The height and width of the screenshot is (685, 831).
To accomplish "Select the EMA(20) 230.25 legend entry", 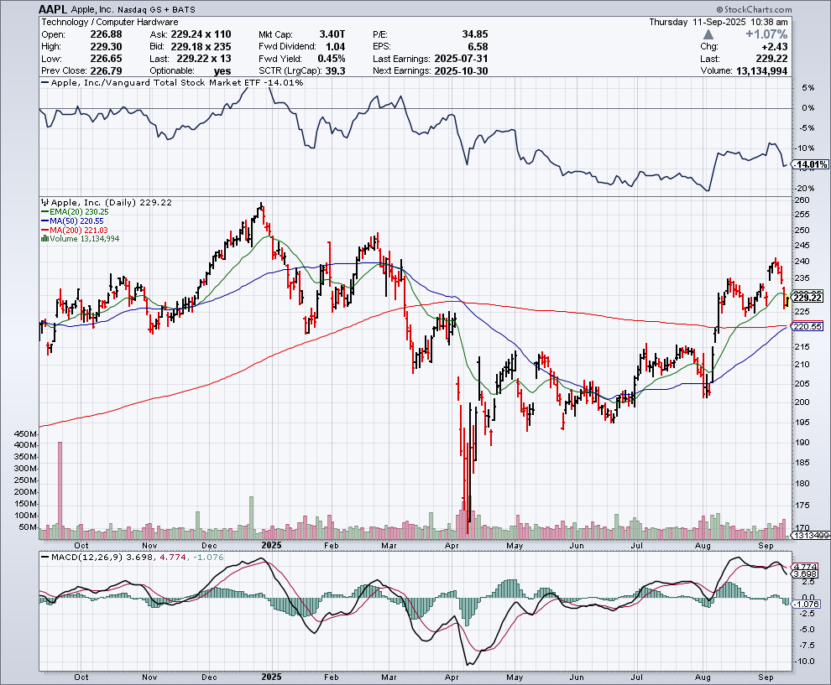I will [x=76, y=212].
